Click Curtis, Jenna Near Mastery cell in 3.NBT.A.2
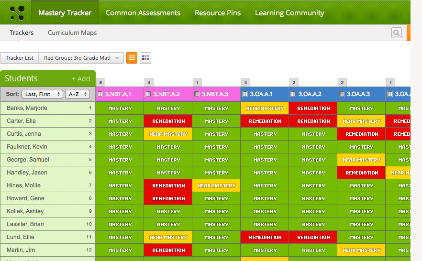422x261 pixels. pos(168,134)
